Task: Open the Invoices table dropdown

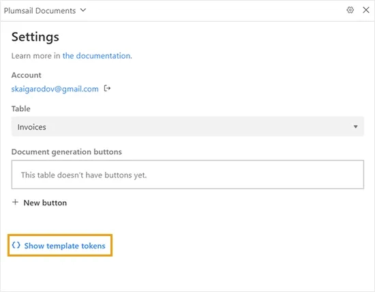Action: click(x=187, y=127)
